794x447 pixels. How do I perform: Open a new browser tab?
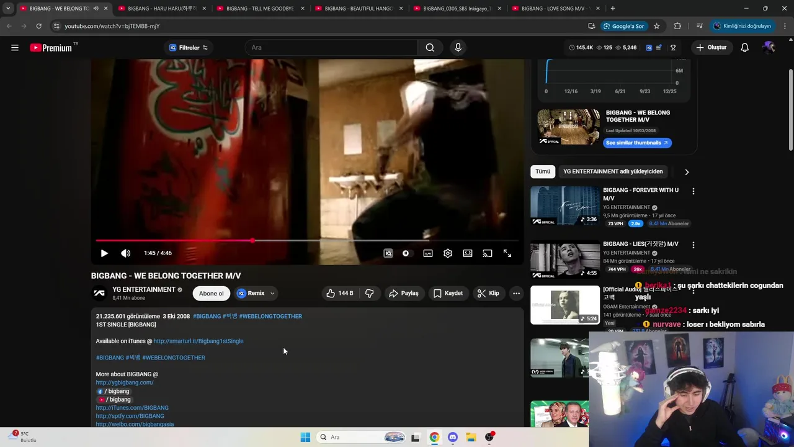click(x=613, y=9)
